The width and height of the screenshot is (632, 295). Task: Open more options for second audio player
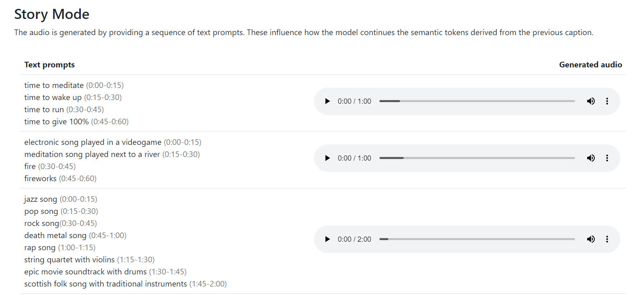click(607, 158)
